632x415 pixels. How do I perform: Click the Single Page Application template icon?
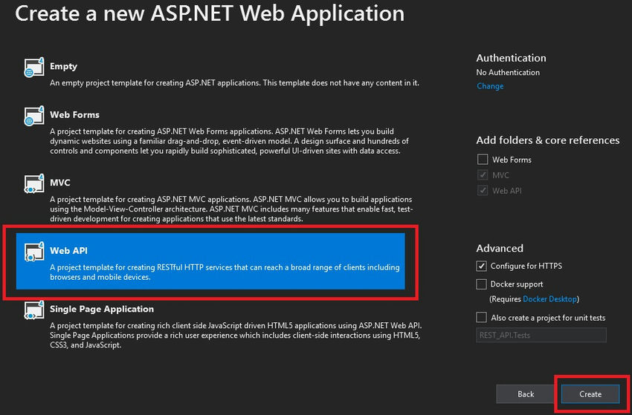pyautogui.click(x=34, y=310)
